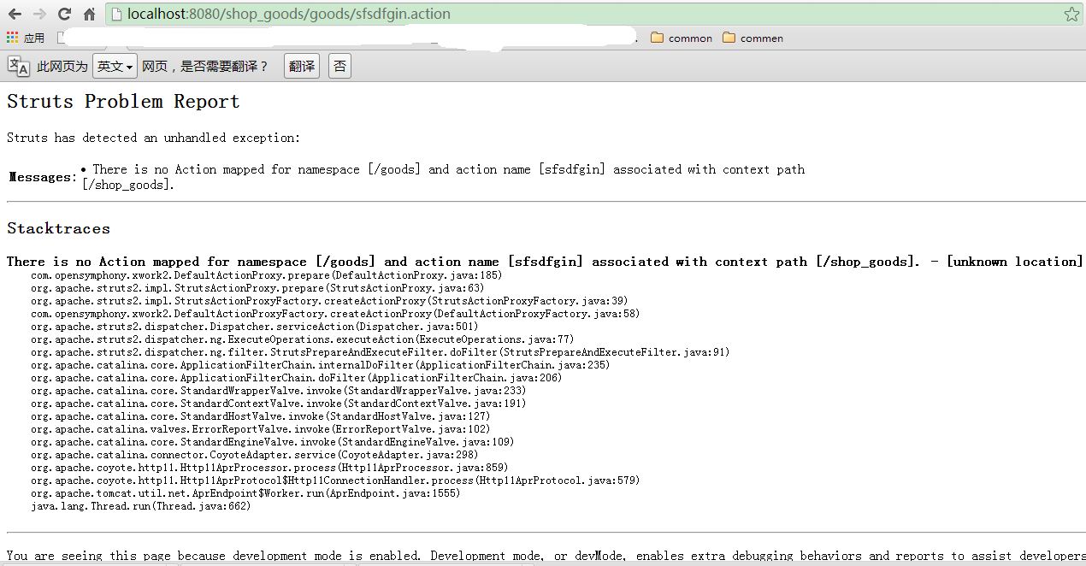The width and height of the screenshot is (1086, 566).
Task: Bookmark this page with the star icon
Action: tap(1071, 14)
